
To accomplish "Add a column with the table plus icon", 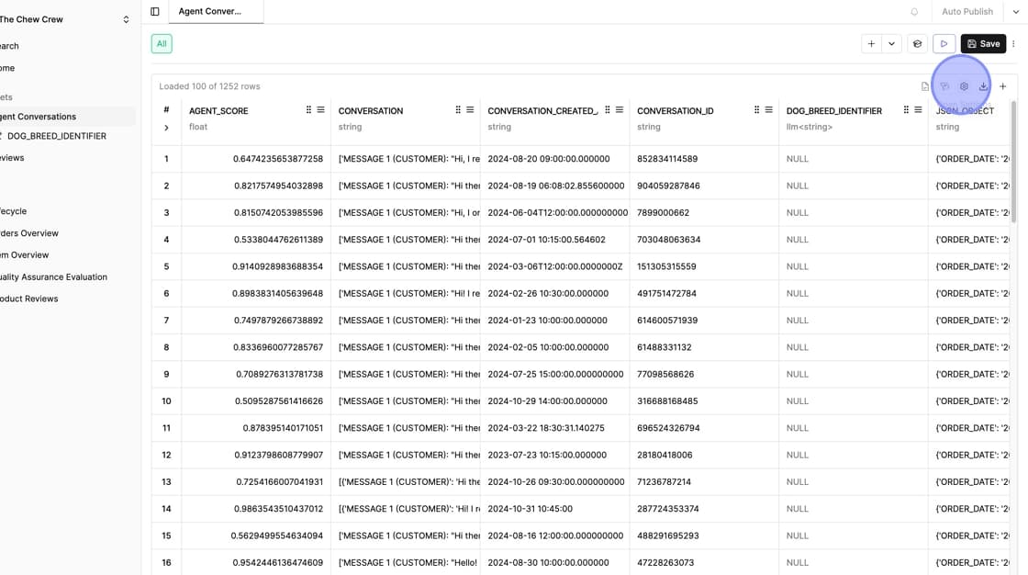I will [1002, 86].
